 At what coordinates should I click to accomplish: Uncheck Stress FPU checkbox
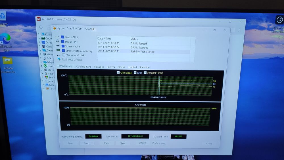click(63, 41)
